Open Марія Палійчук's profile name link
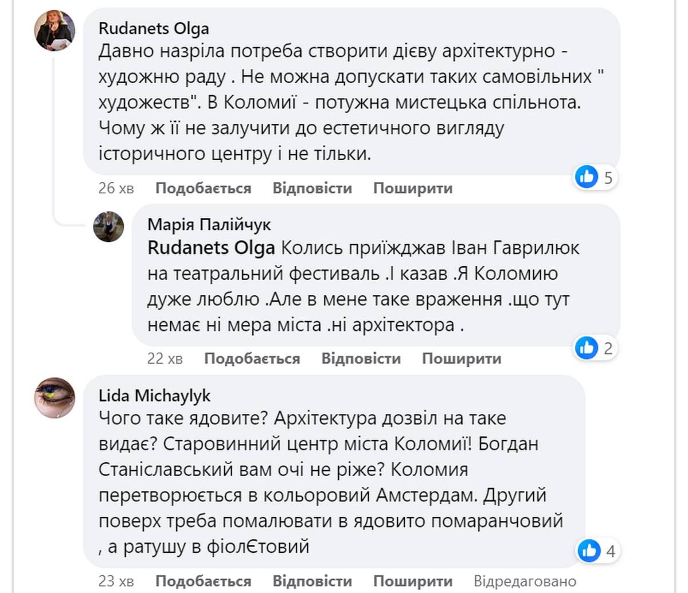Viewport: 688px width, 593px height. point(209,225)
